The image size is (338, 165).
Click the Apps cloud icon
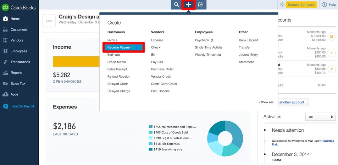tap(5, 94)
